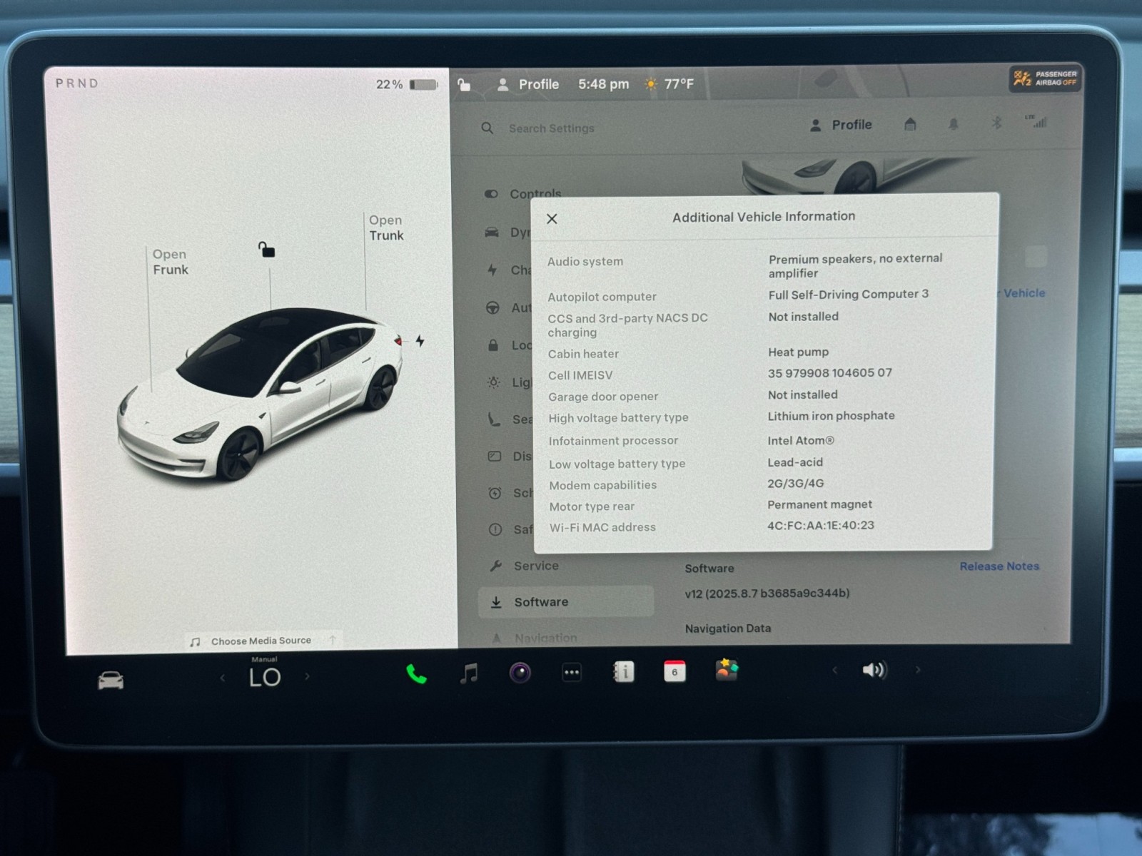Image resolution: width=1142 pixels, height=856 pixels.
Task: Increase volume with right chevron
Action: (918, 670)
